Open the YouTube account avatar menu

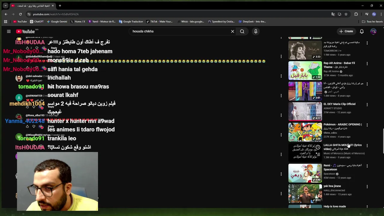click(373, 31)
